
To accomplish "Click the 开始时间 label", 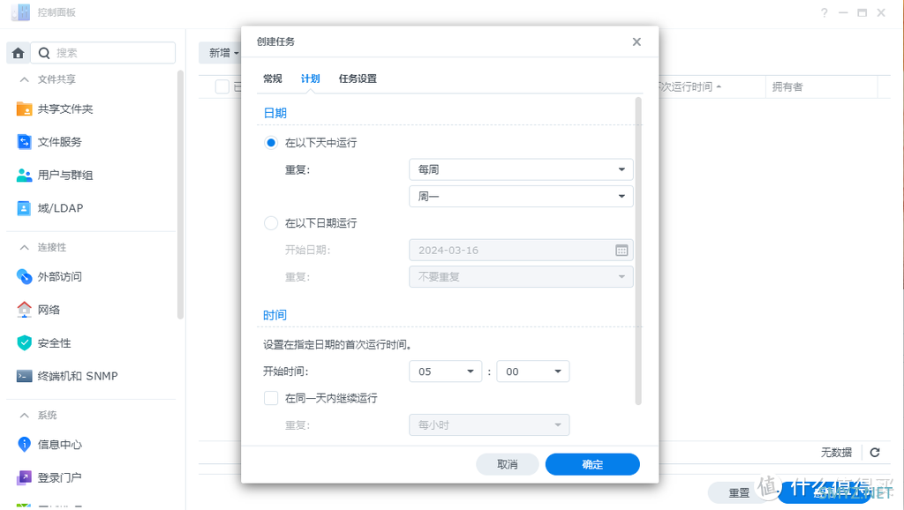I will coord(286,371).
